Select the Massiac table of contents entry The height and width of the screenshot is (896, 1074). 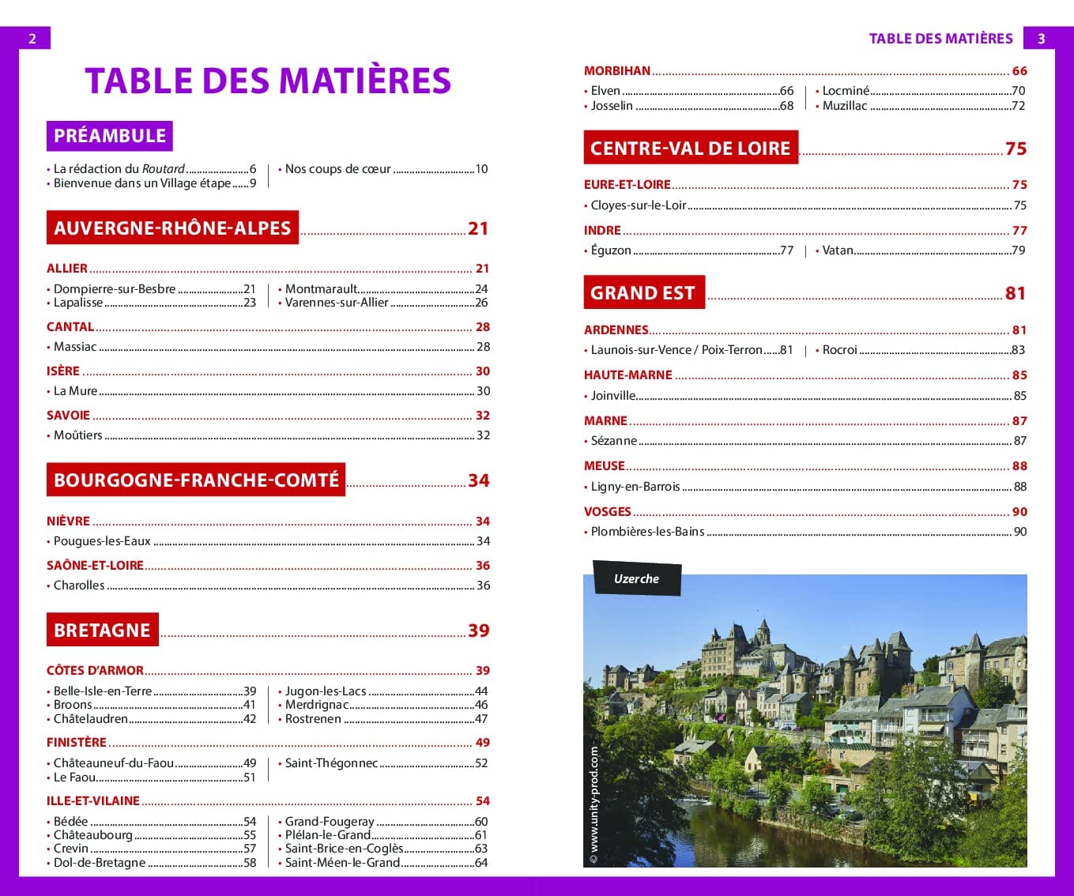point(77,346)
